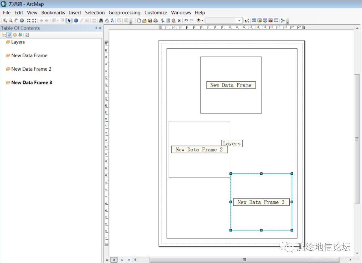The width and height of the screenshot is (362, 263).
Task: Select the Identify tool
Action: [x=76, y=21]
